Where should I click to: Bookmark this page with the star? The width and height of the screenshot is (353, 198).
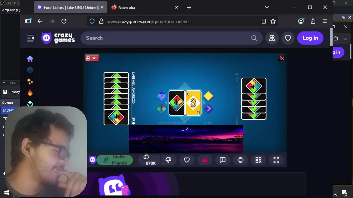[273, 21]
